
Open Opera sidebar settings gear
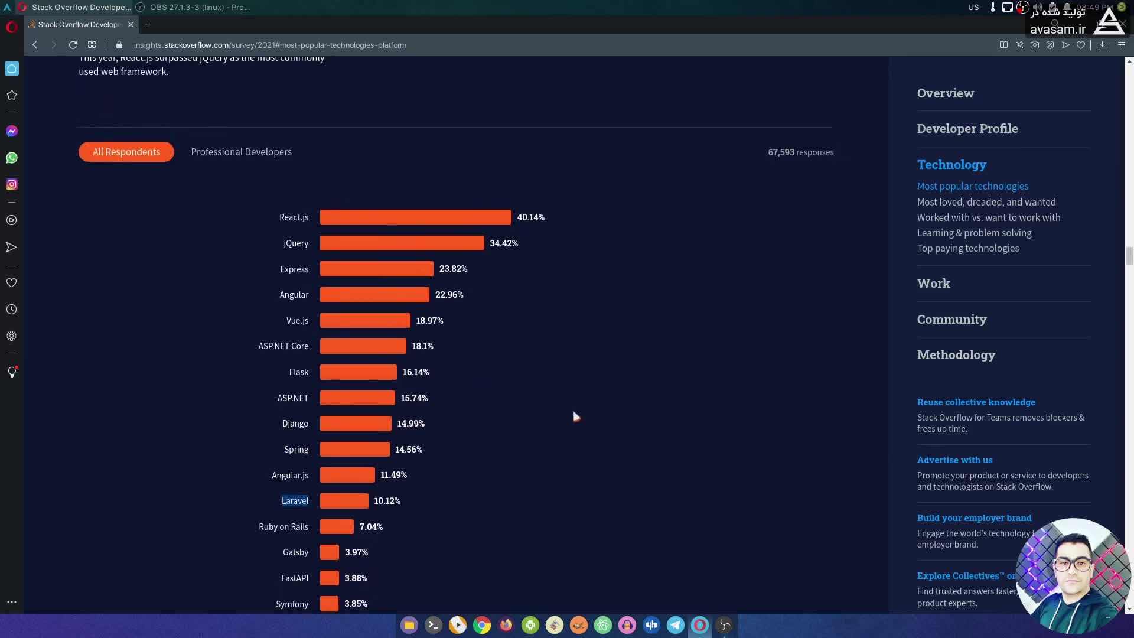pyautogui.click(x=12, y=336)
